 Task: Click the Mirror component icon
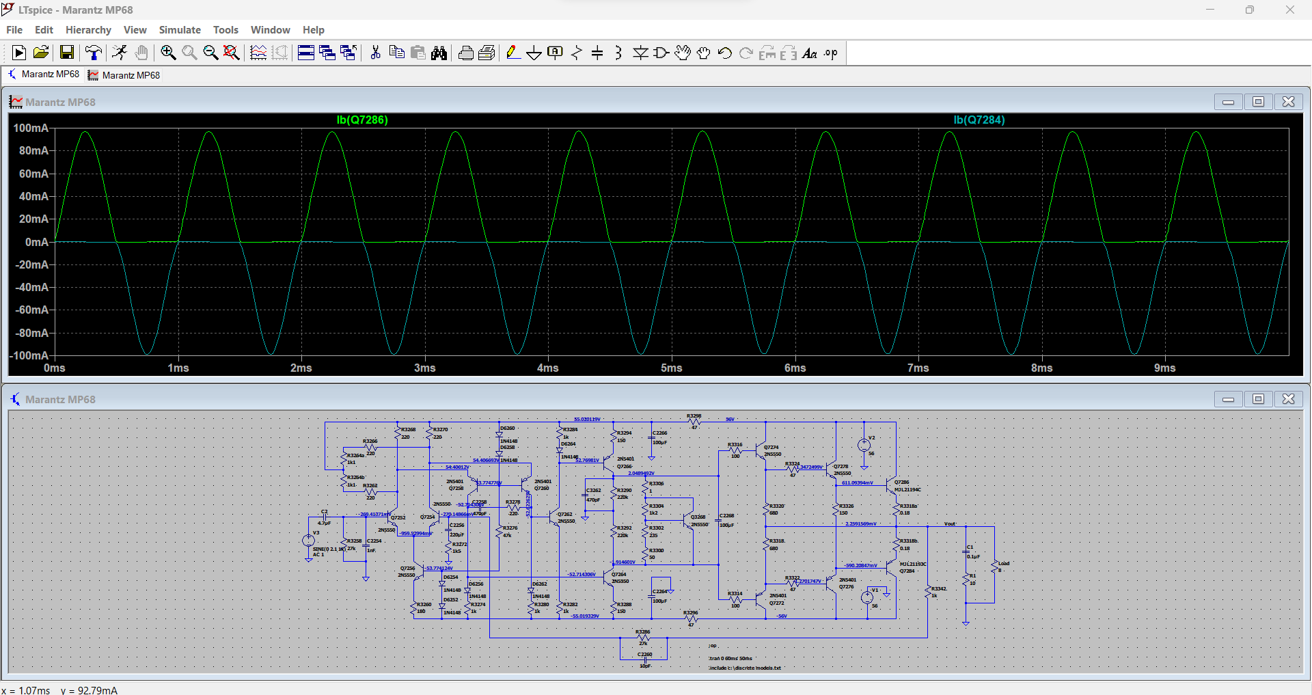pos(789,53)
